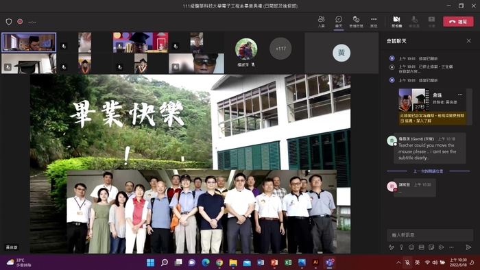Open the sticker picker in chat
This screenshot has height=270, width=480.
coord(431,247)
